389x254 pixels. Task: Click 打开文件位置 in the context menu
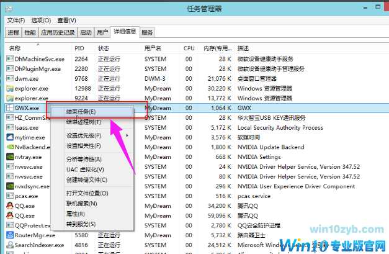point(87,194)
